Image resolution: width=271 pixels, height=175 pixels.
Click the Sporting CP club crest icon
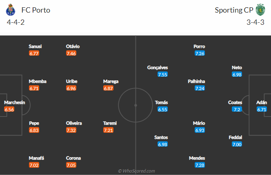click(260, 10)
